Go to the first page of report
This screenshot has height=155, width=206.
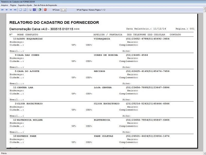click(x=3, y=10)
